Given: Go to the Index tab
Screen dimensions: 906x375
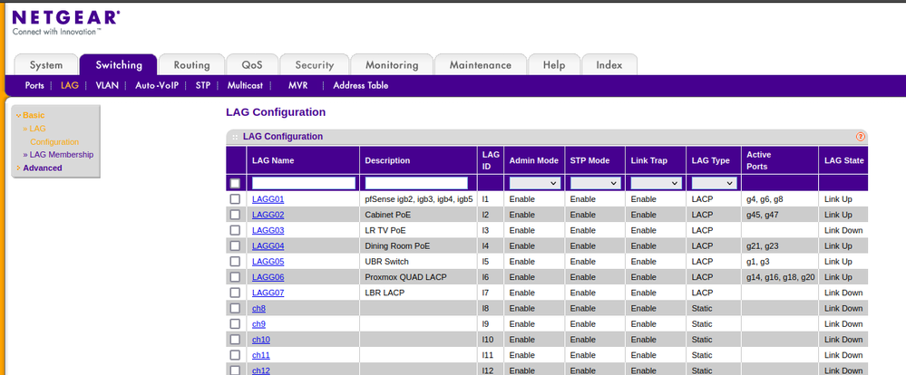Looking at the screenshot, I should [609, 65].
